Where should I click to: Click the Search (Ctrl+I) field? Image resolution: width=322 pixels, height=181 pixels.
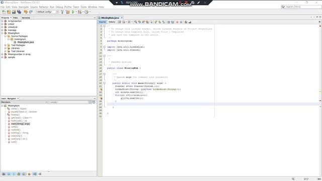[301, 7]
